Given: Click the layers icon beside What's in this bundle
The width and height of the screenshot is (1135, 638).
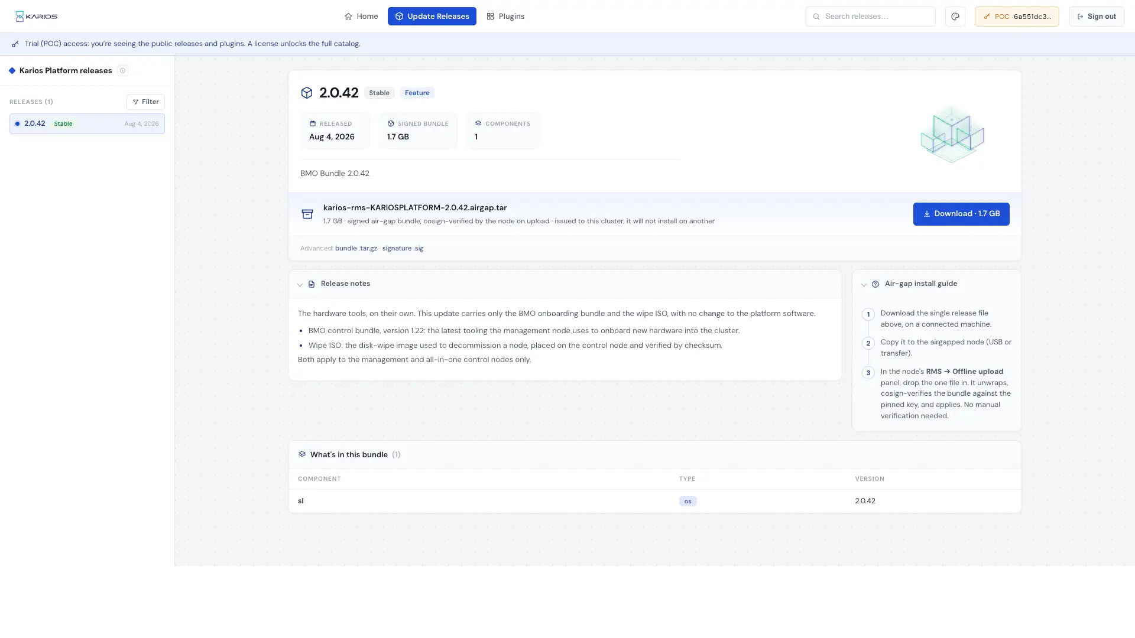Looking at the screenshot, I should 302,454.
